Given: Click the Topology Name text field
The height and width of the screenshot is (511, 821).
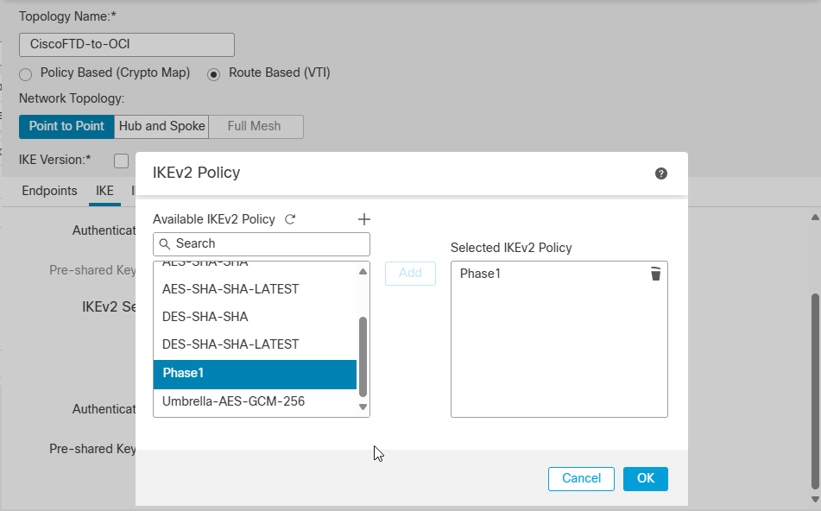Looking at the screenshot, I should pos(126,45).
